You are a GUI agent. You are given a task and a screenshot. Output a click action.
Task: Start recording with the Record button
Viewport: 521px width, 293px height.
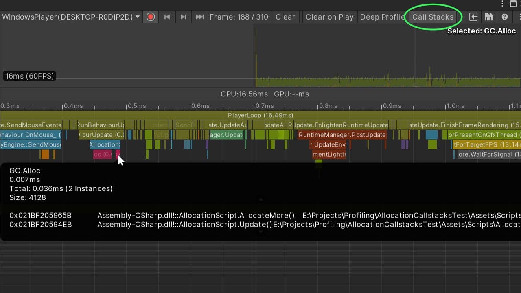pos(151,17)
